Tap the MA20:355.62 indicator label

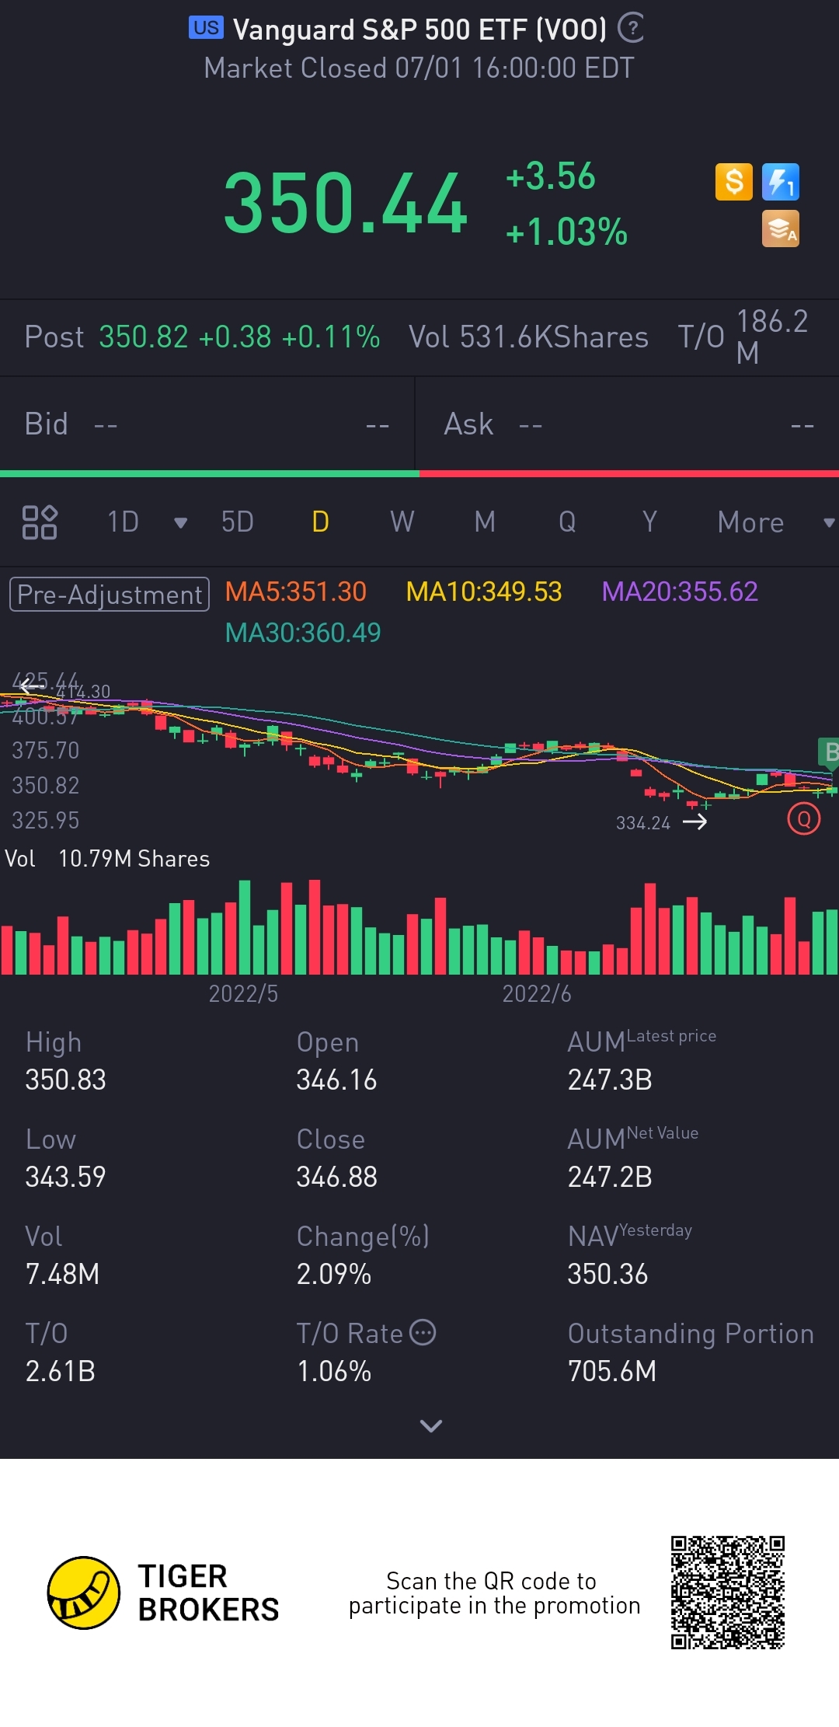(x=680, y=592)
